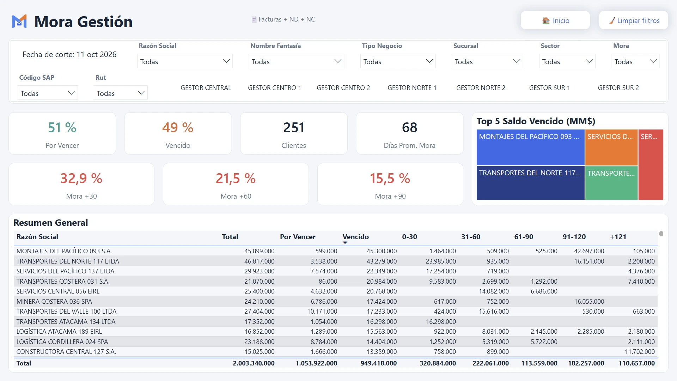
Task: Click the 51 % Por Vencer card
Action: pyautogui.click(x=62, y=133)
